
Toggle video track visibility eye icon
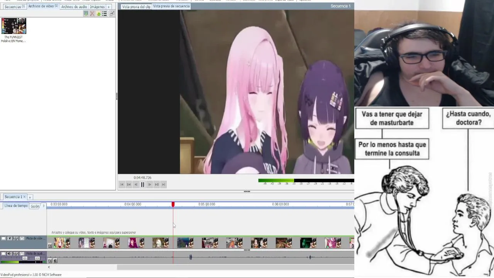coord(10,239)
